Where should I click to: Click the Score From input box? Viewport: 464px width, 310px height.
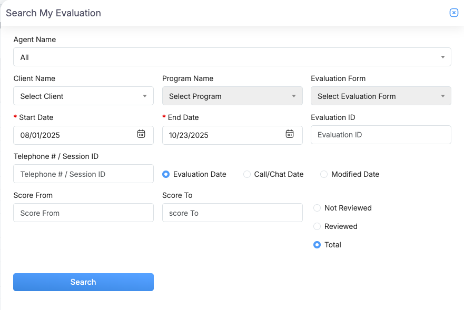[83, 213]
